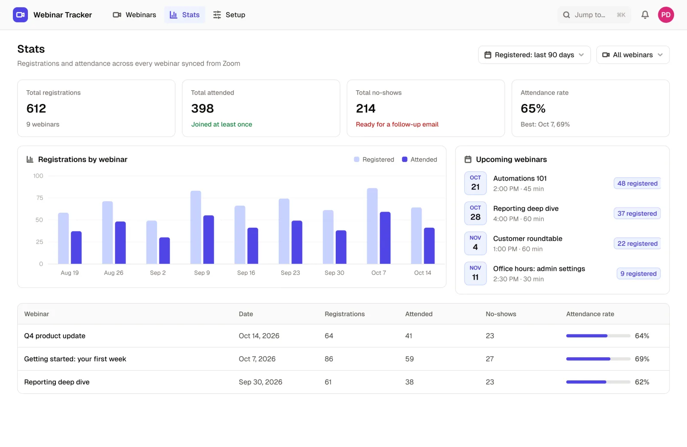This screenshot has height=447, width=687.
Task: Click the calendar icon in date filter
Action: tap(488, 55)
